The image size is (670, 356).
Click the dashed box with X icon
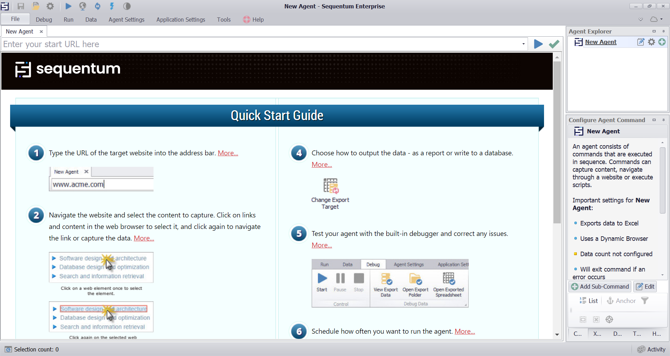(596, 319)
